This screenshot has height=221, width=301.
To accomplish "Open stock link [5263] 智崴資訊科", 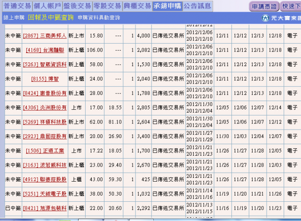I will (45, 64).
